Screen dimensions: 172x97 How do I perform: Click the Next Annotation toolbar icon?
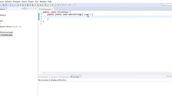pyautogui.click(x=56, y=5)
